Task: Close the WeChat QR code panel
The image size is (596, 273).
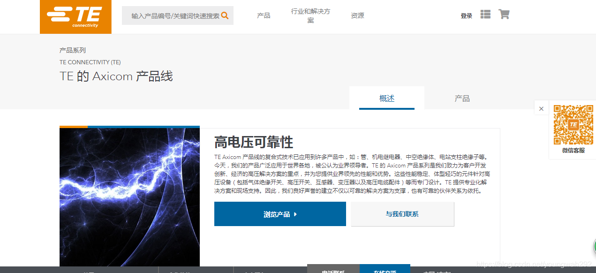Action: pos(541,108)
